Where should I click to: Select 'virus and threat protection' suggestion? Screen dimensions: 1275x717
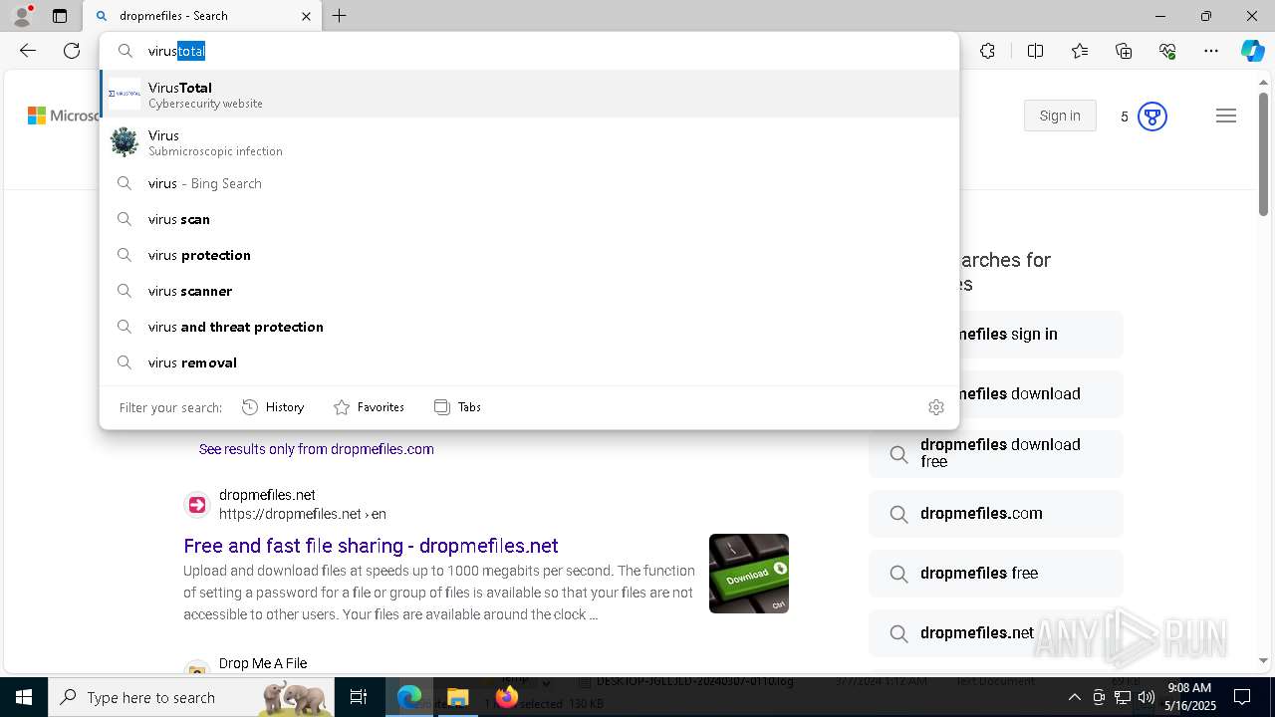[x=529, y=327]
